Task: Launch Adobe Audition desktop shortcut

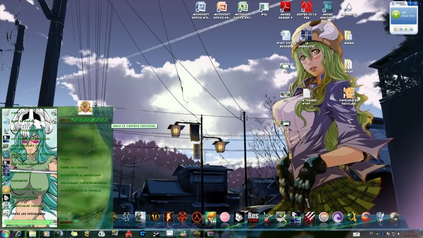Action: pos(328,10)
